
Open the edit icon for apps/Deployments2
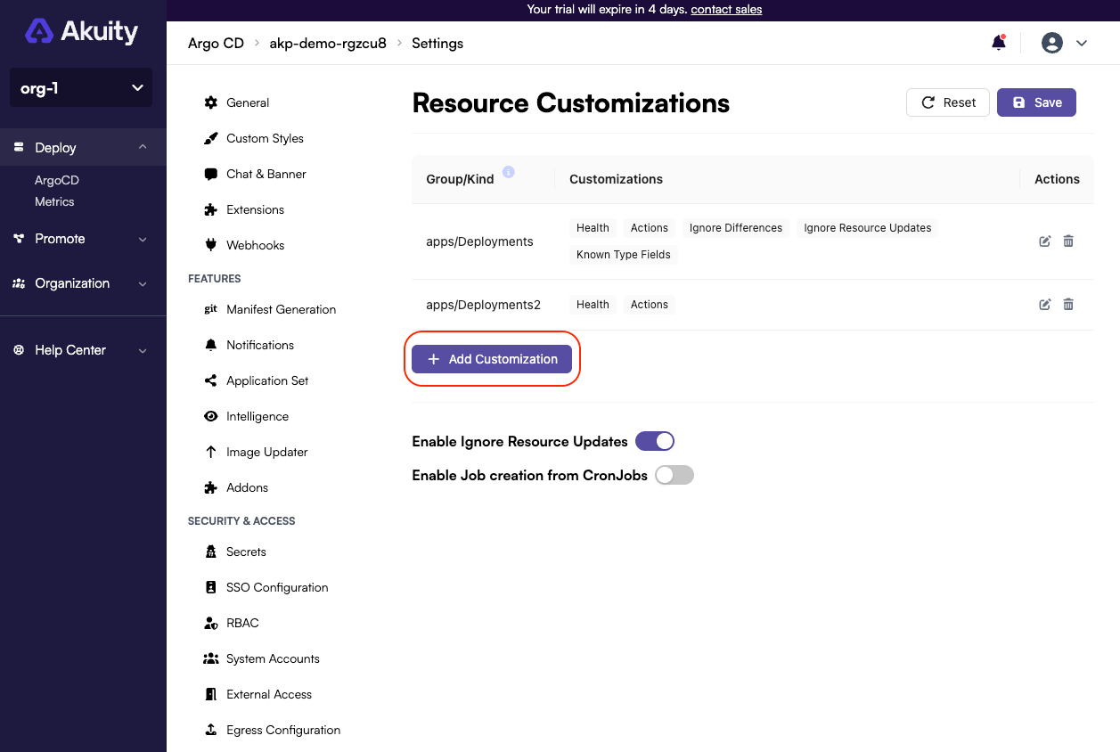point(1044,304)
